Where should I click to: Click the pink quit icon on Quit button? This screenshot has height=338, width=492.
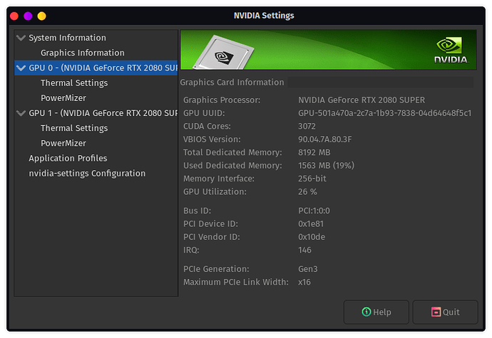click(436, 312)
